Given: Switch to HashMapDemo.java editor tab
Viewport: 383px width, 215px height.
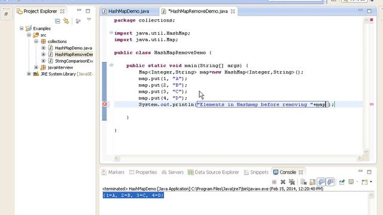Looking at the screenshot, I should (x=129, y=11).
